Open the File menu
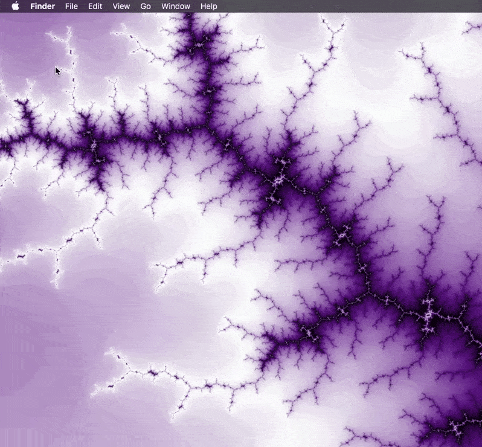The height and width of the screenshot is (447, 482). point(71,6)
